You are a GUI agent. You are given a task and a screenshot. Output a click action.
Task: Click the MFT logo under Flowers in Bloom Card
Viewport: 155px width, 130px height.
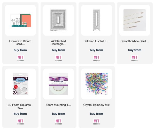tap(20, 58)
